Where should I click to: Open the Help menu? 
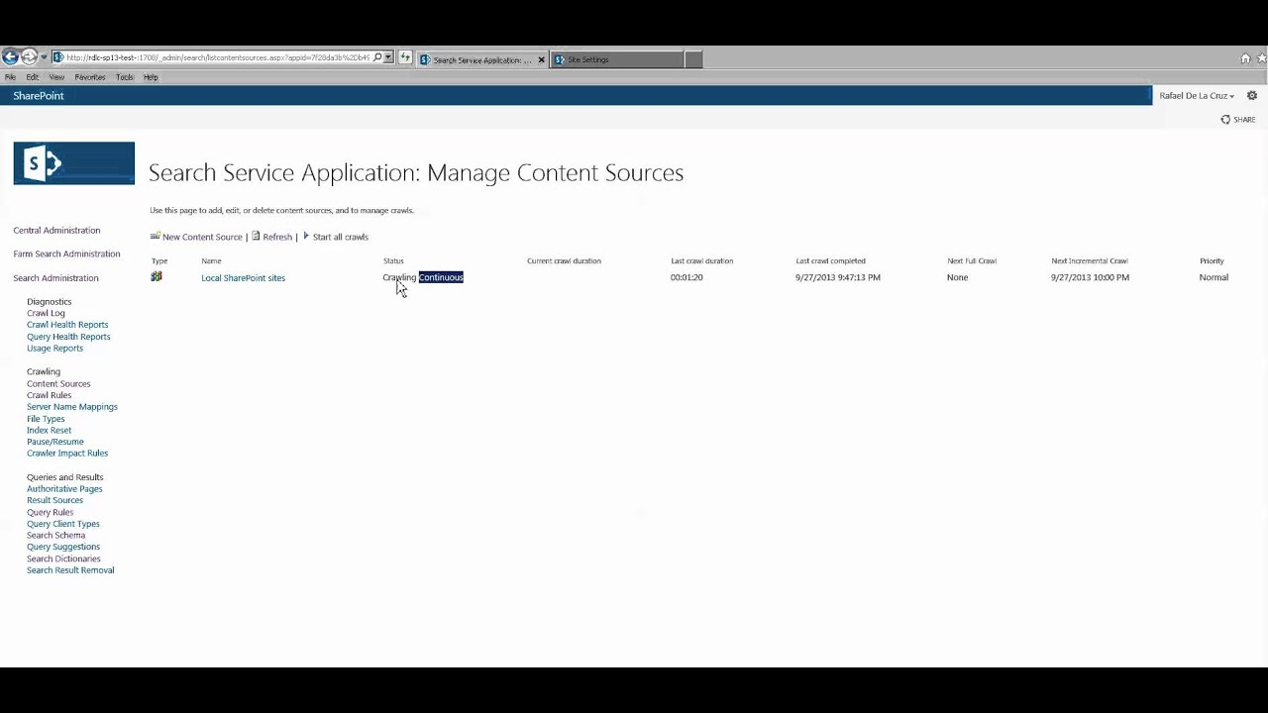[151, 77]
